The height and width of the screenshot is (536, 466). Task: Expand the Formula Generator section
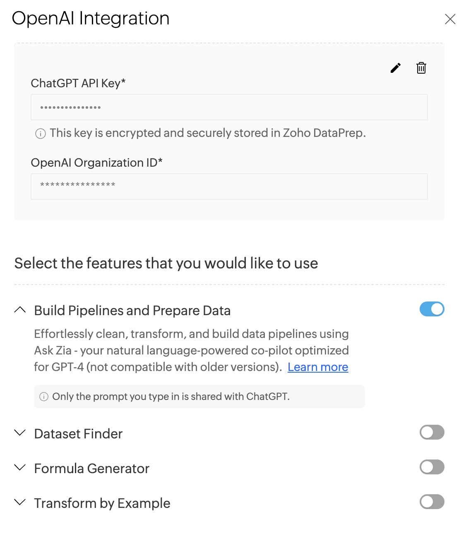20,467
